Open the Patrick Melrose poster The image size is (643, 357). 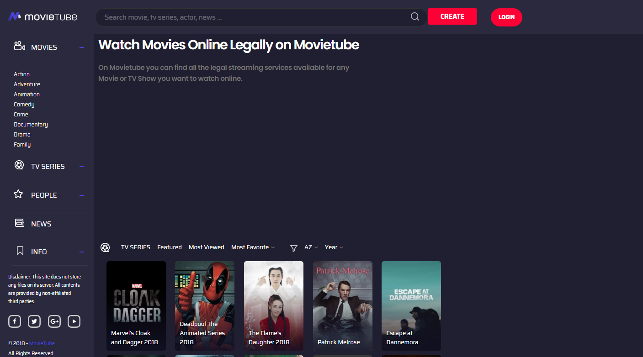(343, 306)
